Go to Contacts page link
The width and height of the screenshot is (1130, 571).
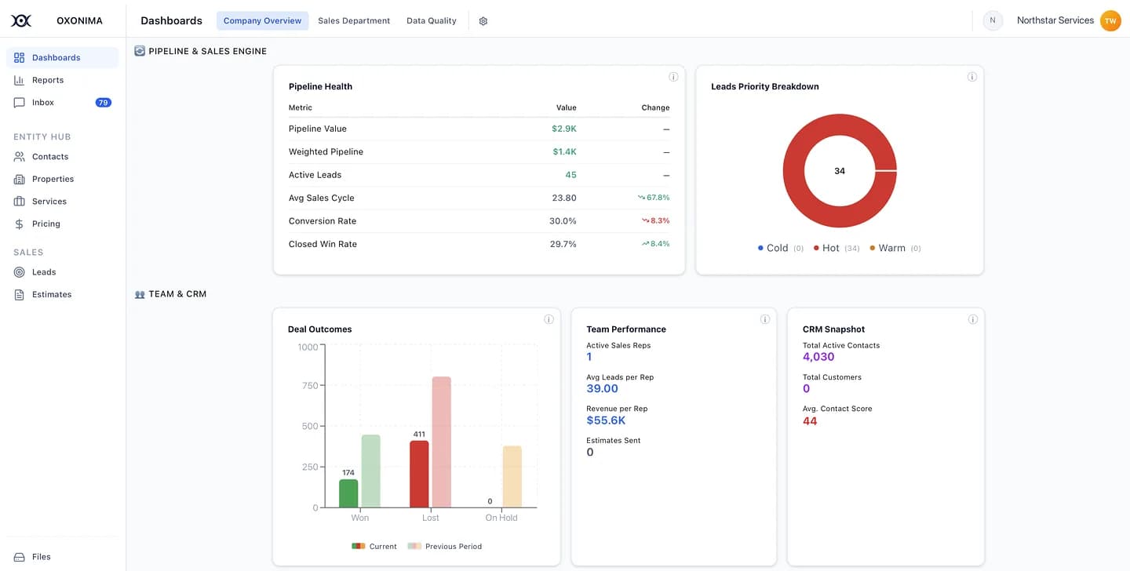(62, 157)
